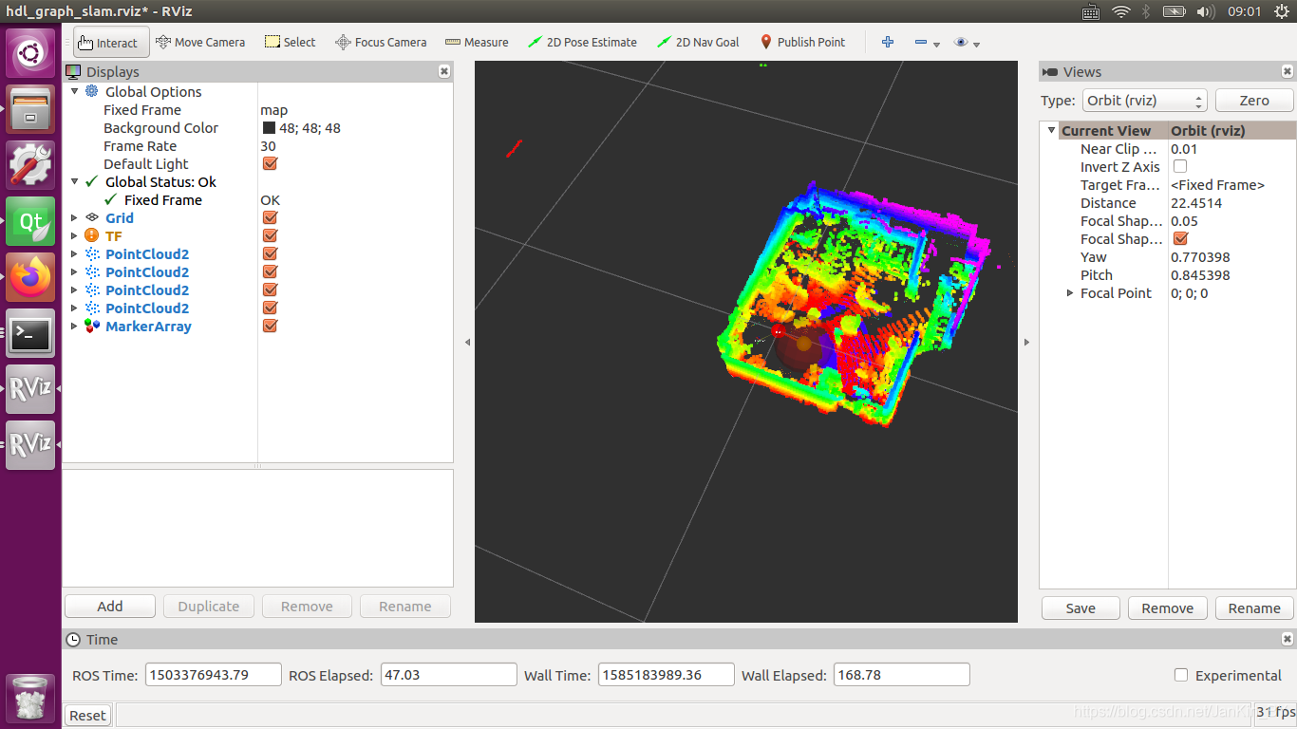Activate the Move Camera tool
This screenshot has height=729, width=1297.
click(200, 42)
